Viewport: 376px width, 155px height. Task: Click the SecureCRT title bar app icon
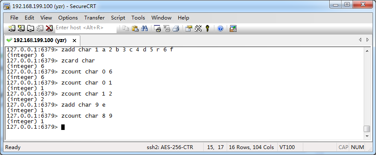pyautogui.click(x=7, y=6)
